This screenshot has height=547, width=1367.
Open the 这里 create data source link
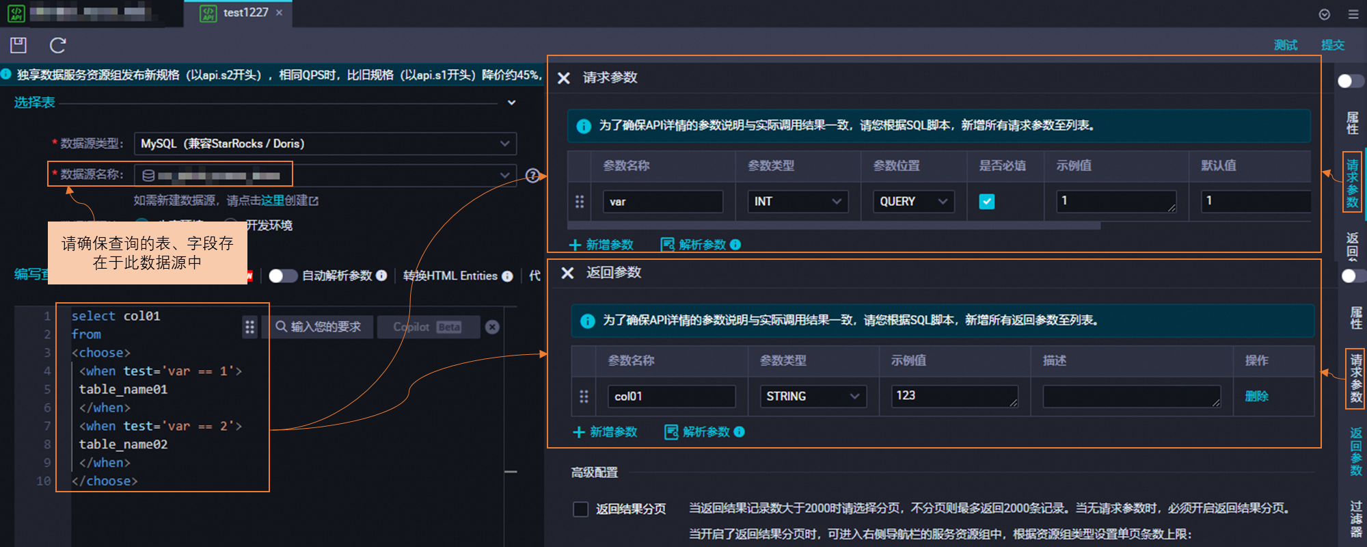273,200
